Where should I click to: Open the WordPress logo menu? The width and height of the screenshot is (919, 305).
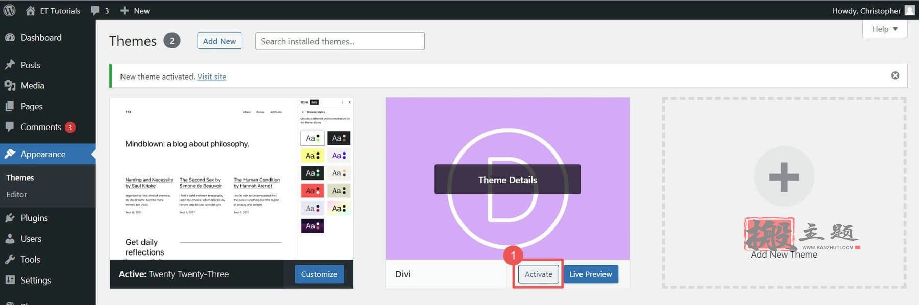click(x=9, y=10)
